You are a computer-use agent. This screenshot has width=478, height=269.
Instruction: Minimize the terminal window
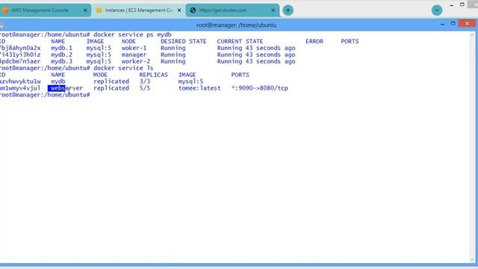point(442,24)
